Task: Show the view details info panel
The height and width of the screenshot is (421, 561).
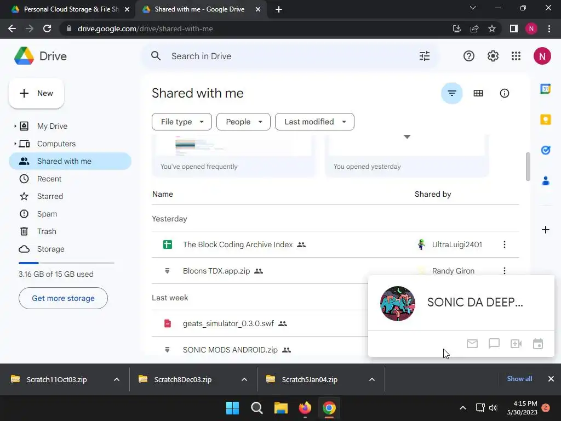Action: pos(504,93)
